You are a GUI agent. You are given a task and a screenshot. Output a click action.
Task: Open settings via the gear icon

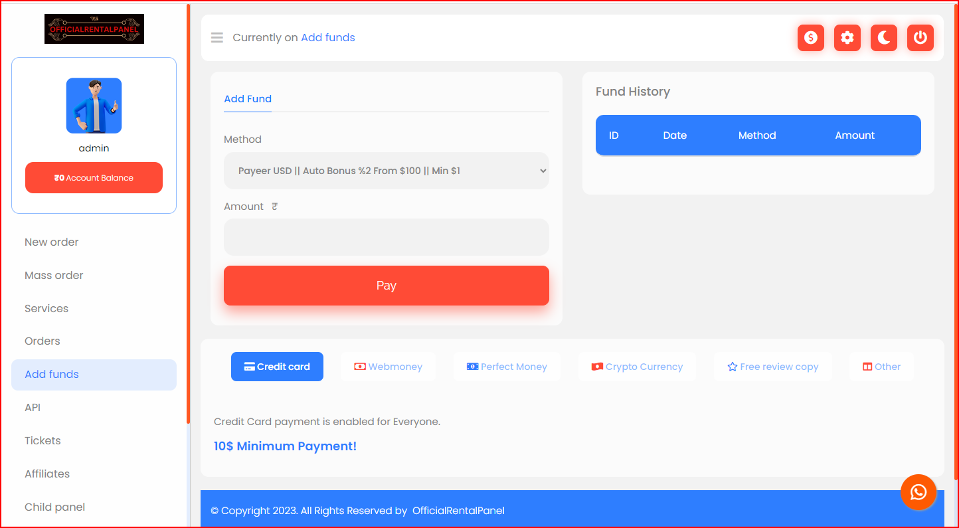click(x=847, y=38)
